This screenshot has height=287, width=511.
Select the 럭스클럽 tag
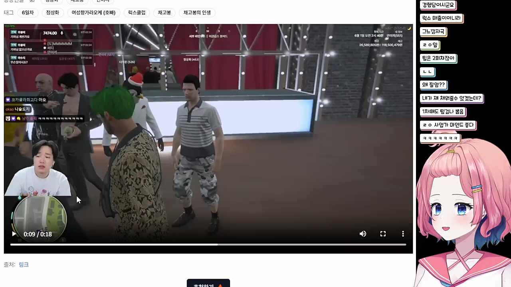pyautogui.click(x=137, y=13)
